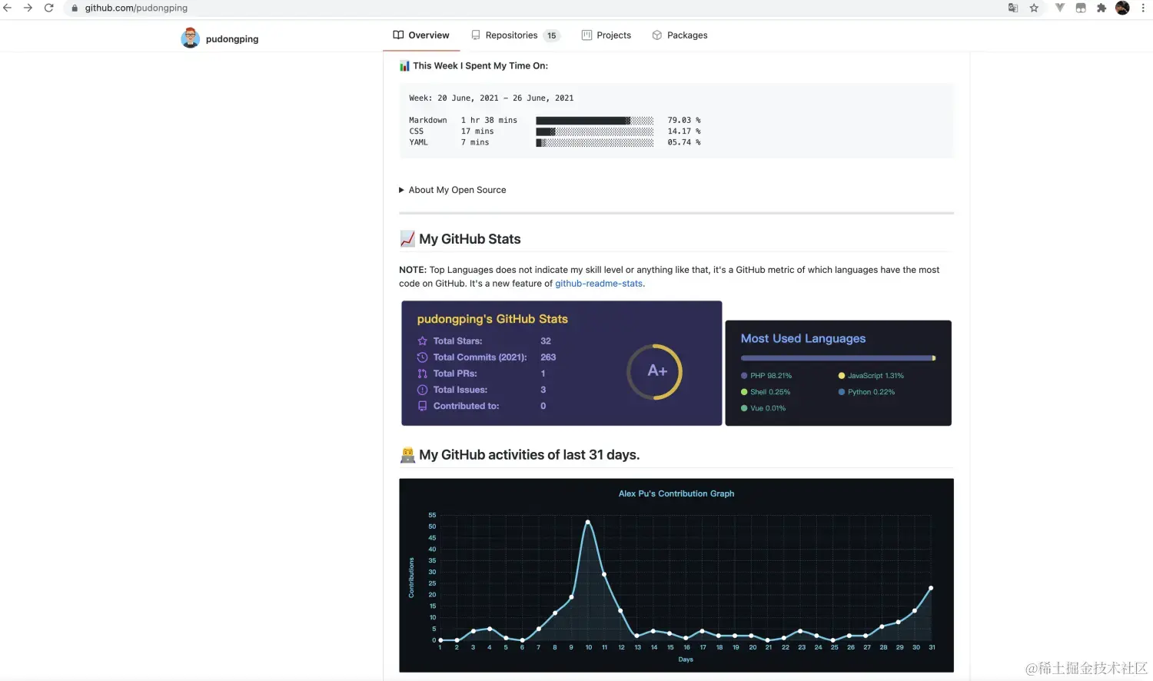Open the Chrome profile avatar

(x=1122, y=8)
